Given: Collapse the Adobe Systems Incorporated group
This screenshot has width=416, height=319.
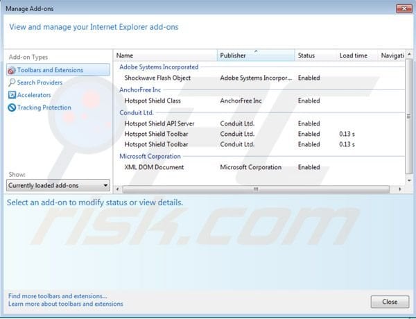Looking at the screenshot, I should (159, 67).
